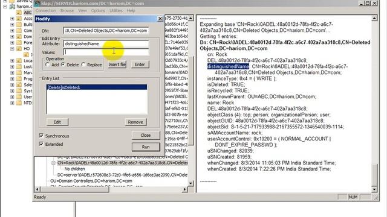
Task: Open the Browse menu
Action: click(67, 11)
